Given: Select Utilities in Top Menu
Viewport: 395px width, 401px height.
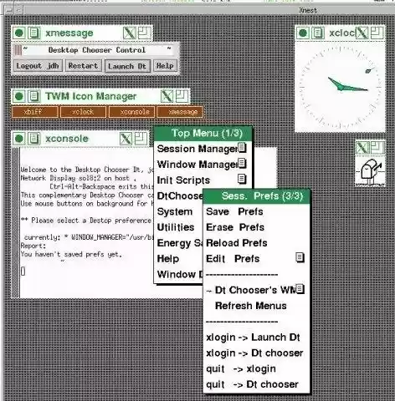Looking at the screenshot, I should (179, 227).
